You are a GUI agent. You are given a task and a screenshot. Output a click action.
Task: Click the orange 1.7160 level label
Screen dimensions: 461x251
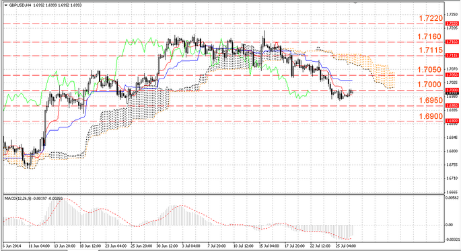pyautogui.click(x=429, y=37)
